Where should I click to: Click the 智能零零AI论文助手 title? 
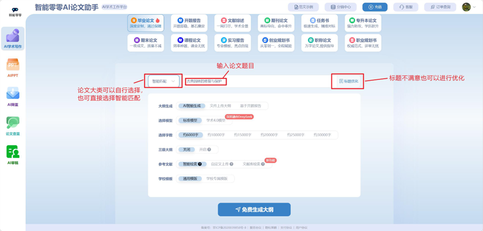[x=67, y=7]
